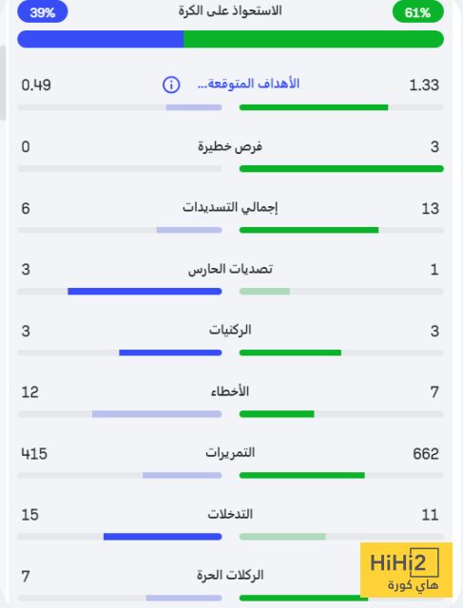The image size is (463, 608).
Task: Click the possession bar's blue segment
Action: click(101, 39)
